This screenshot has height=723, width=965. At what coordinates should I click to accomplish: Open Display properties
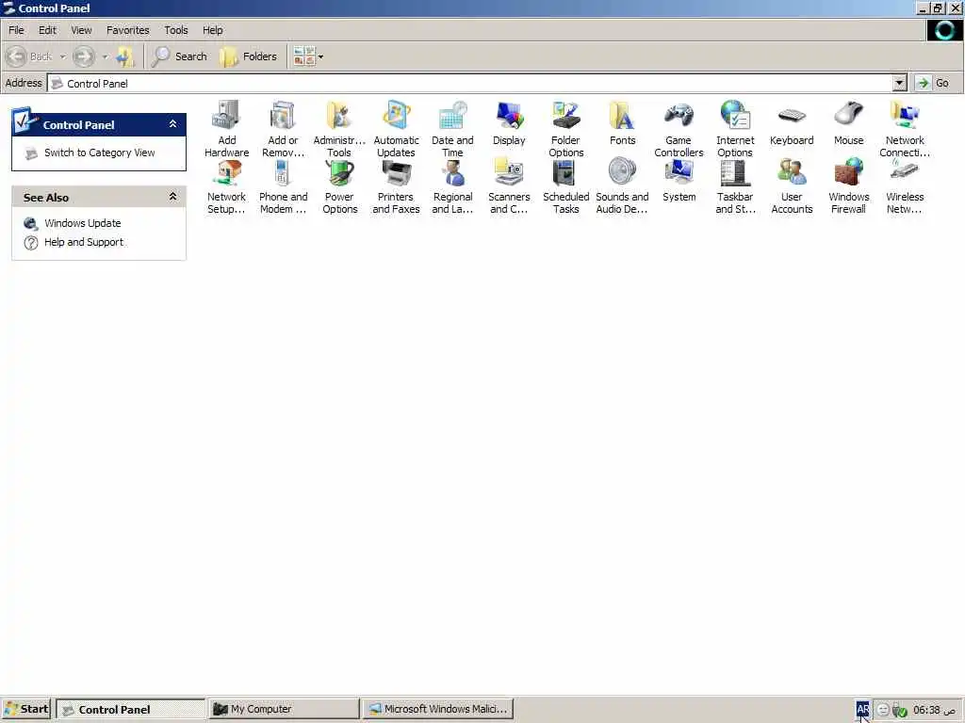tap(509, 123)
